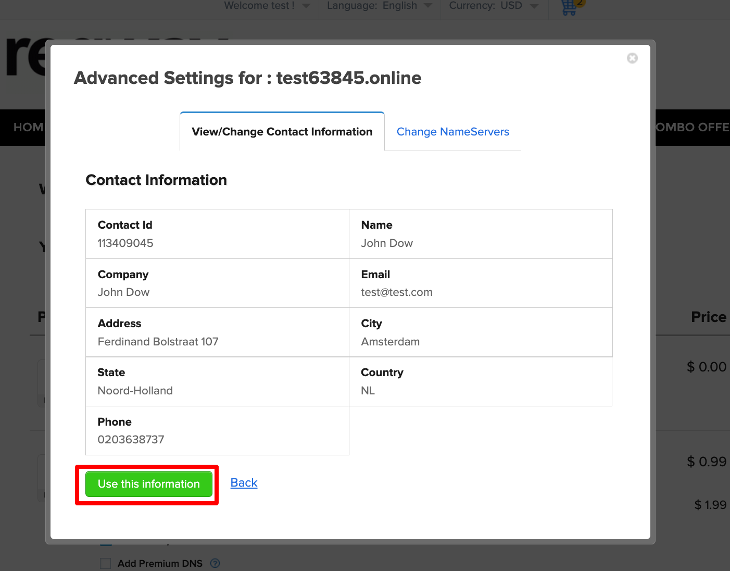
Task: Click the city value Amsterdam
Action: (x=390, y=342)
